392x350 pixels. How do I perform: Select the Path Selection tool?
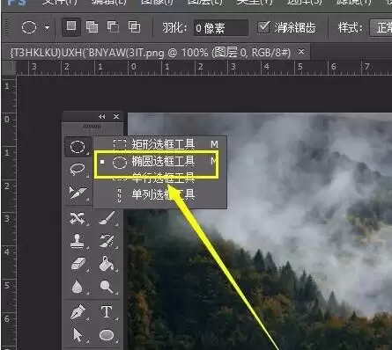pyautogui.click(x=78, y=335)
